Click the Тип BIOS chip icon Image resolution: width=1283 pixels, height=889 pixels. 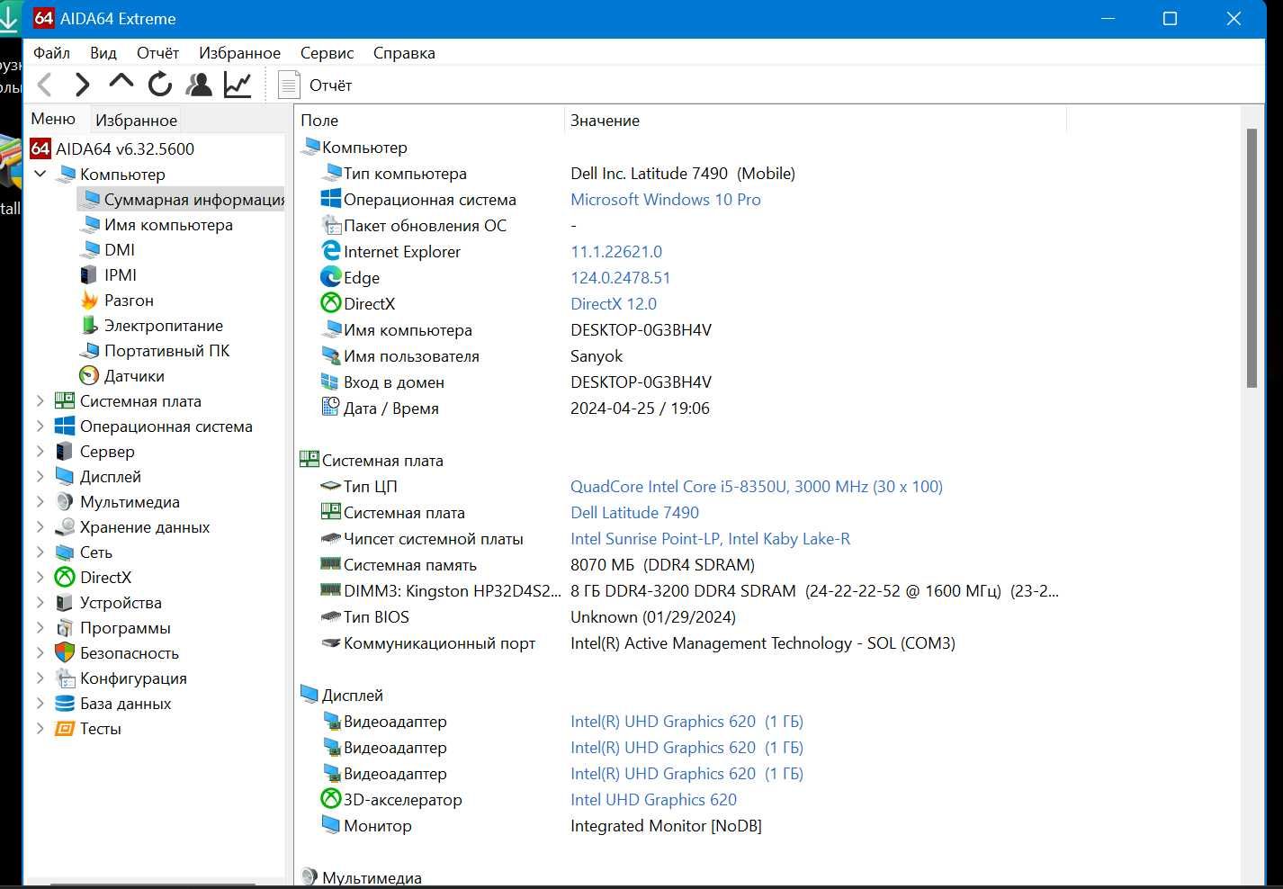(x=330, y=616)
